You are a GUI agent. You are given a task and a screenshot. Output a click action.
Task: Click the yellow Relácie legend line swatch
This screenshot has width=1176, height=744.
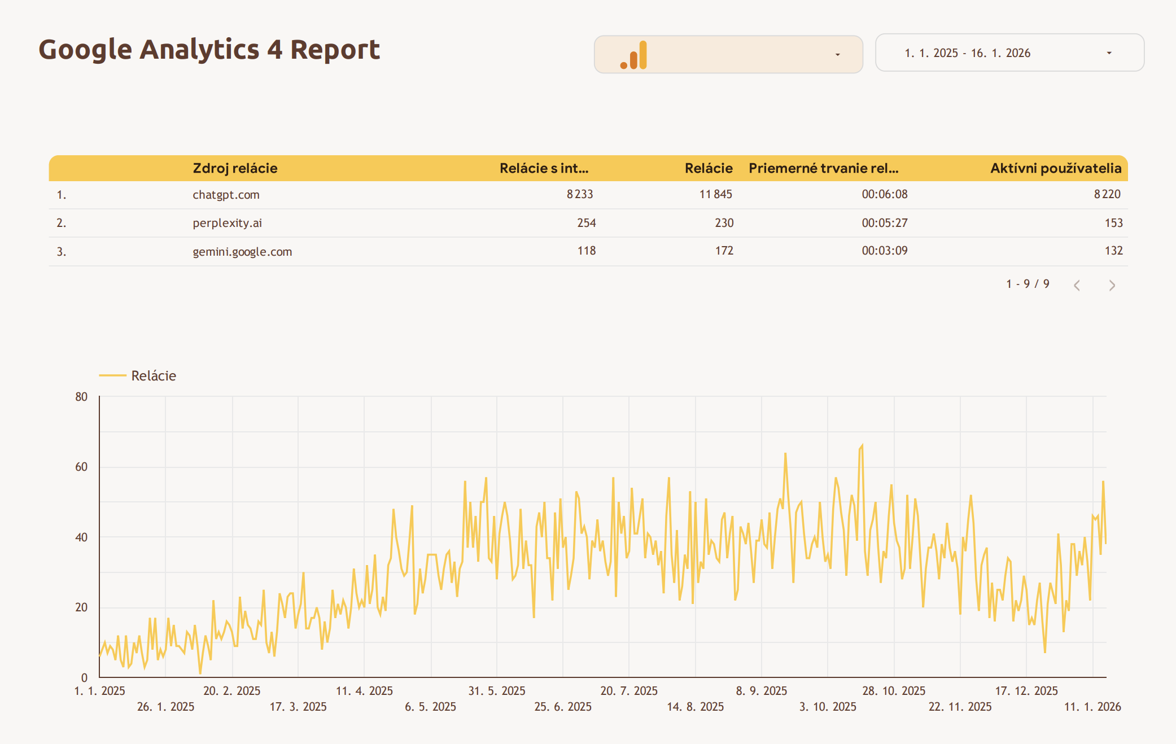click(112, 375)
